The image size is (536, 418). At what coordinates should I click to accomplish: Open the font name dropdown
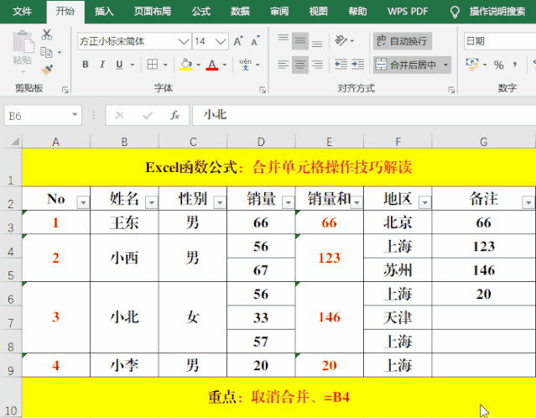(x=183, y=41)
